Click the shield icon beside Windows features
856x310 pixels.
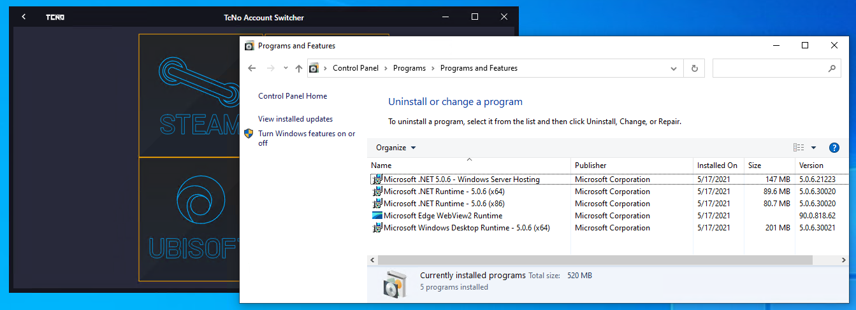point(249,133)
